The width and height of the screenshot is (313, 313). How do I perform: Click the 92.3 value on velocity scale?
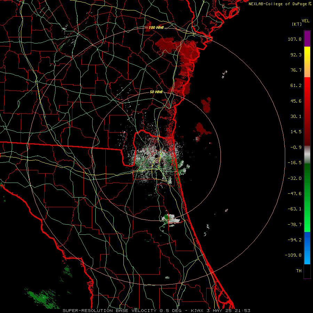point(296,55)
